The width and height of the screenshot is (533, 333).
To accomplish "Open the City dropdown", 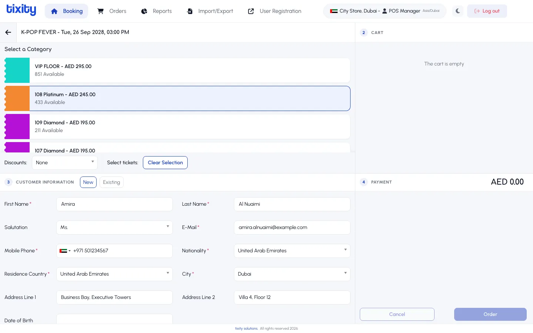I will 292,274.
